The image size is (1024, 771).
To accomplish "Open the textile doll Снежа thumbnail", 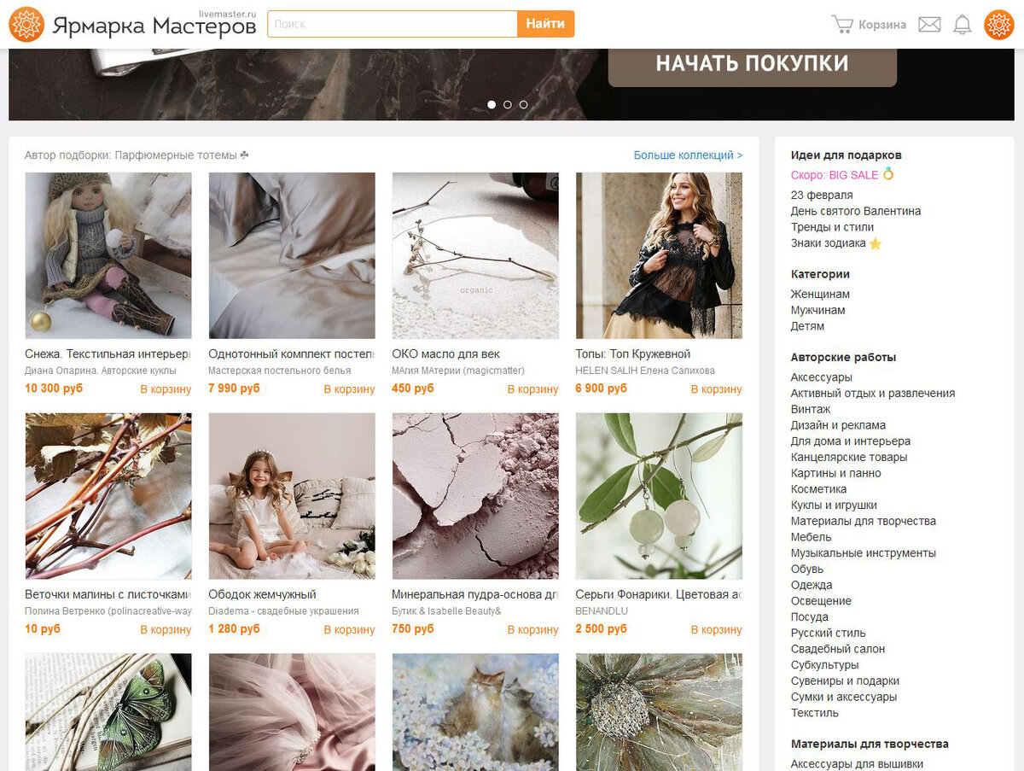I will click(108, 255).
